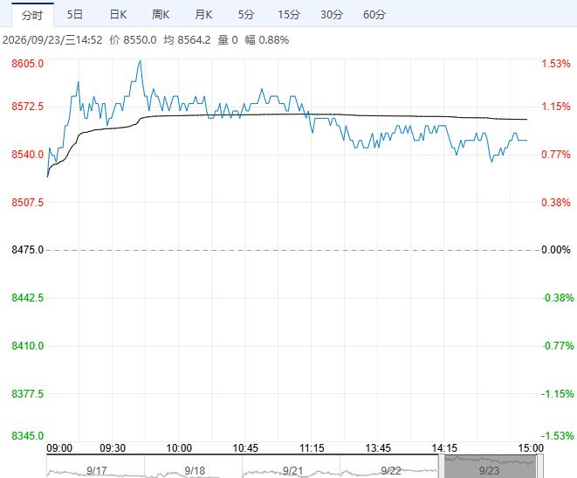Switch to the 15分 tab
The height and width of the screenshot is (478, 577).
pos(288,15)
